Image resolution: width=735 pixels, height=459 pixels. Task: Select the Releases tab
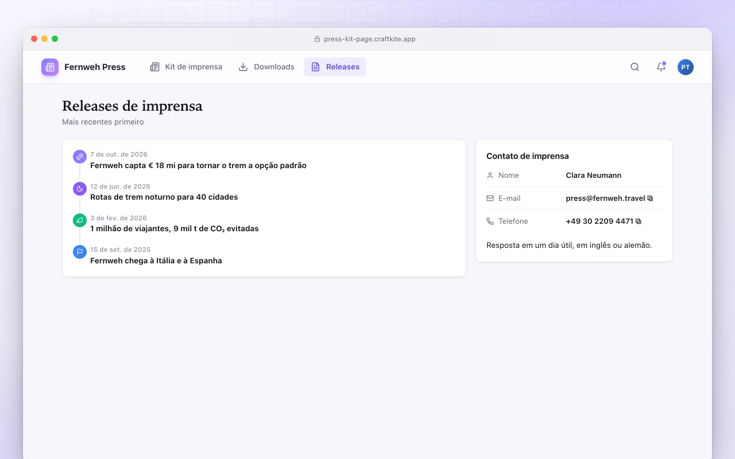click(x=335, y=67)
